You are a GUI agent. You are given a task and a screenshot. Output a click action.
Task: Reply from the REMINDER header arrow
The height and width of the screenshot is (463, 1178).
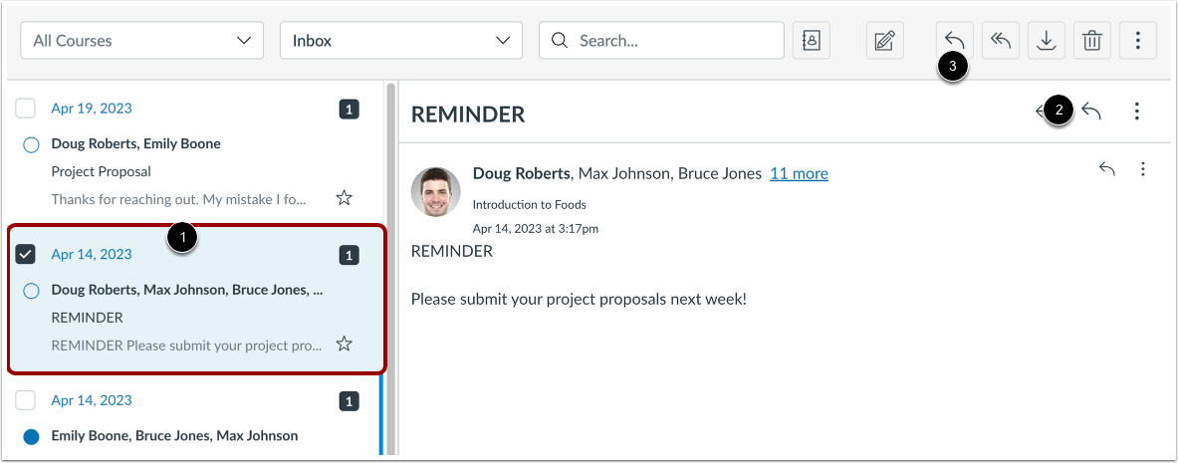[1090, 112]
